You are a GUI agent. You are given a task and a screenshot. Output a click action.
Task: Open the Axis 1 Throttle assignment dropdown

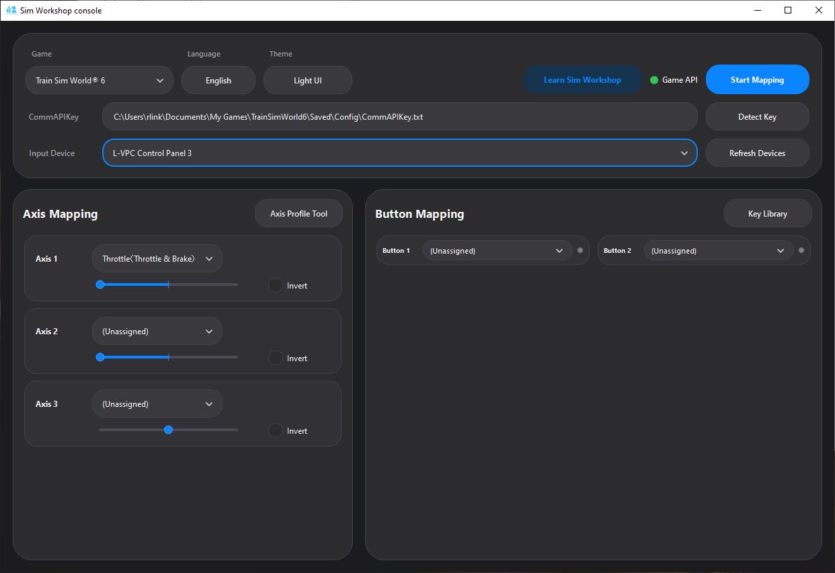coord(157,258)
